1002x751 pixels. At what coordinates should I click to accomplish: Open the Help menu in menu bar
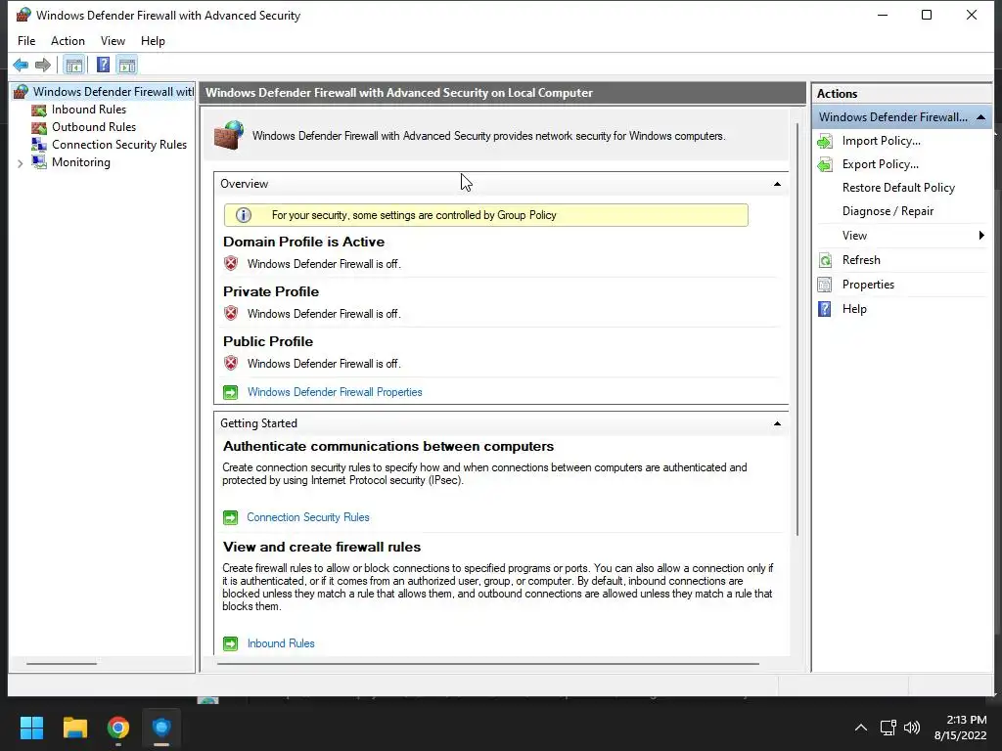click(153, 41)
